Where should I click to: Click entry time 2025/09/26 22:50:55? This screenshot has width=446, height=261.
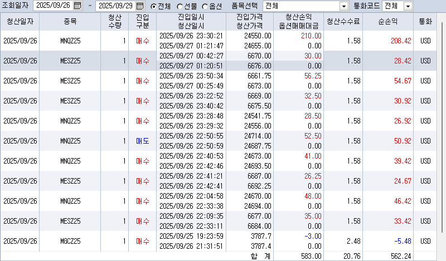pyautogui.click(x=191, y=136)
